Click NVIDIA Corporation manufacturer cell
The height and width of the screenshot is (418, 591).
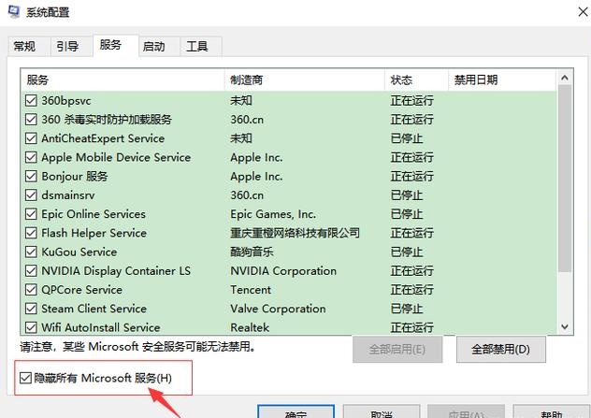283,270
